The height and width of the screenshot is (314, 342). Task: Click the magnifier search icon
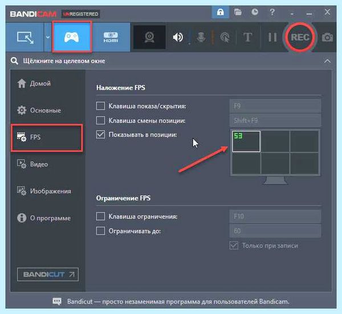14,61
